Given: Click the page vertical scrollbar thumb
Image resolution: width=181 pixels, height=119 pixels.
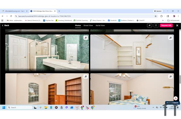Looking at the screenshot, I should (180, 79).
